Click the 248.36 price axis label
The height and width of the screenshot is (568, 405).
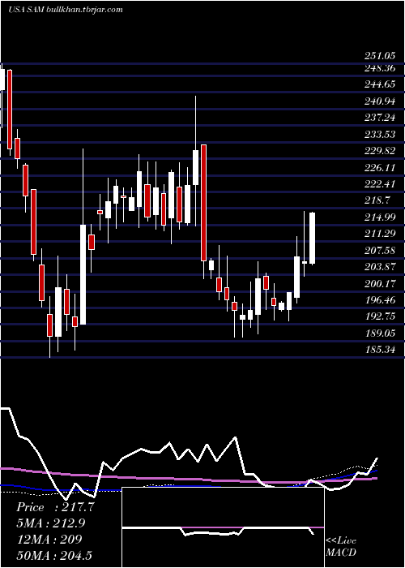379,67
